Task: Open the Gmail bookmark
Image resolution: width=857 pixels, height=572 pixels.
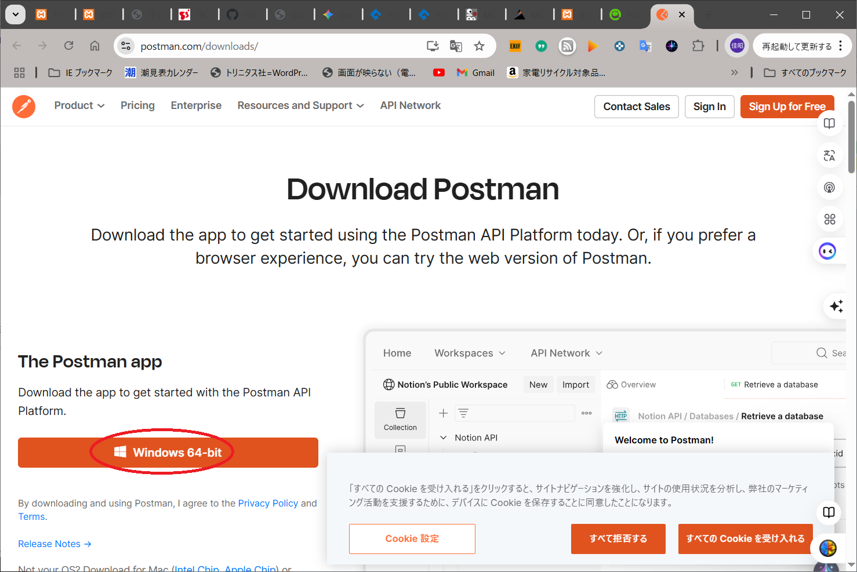Action: coord(475,72)
